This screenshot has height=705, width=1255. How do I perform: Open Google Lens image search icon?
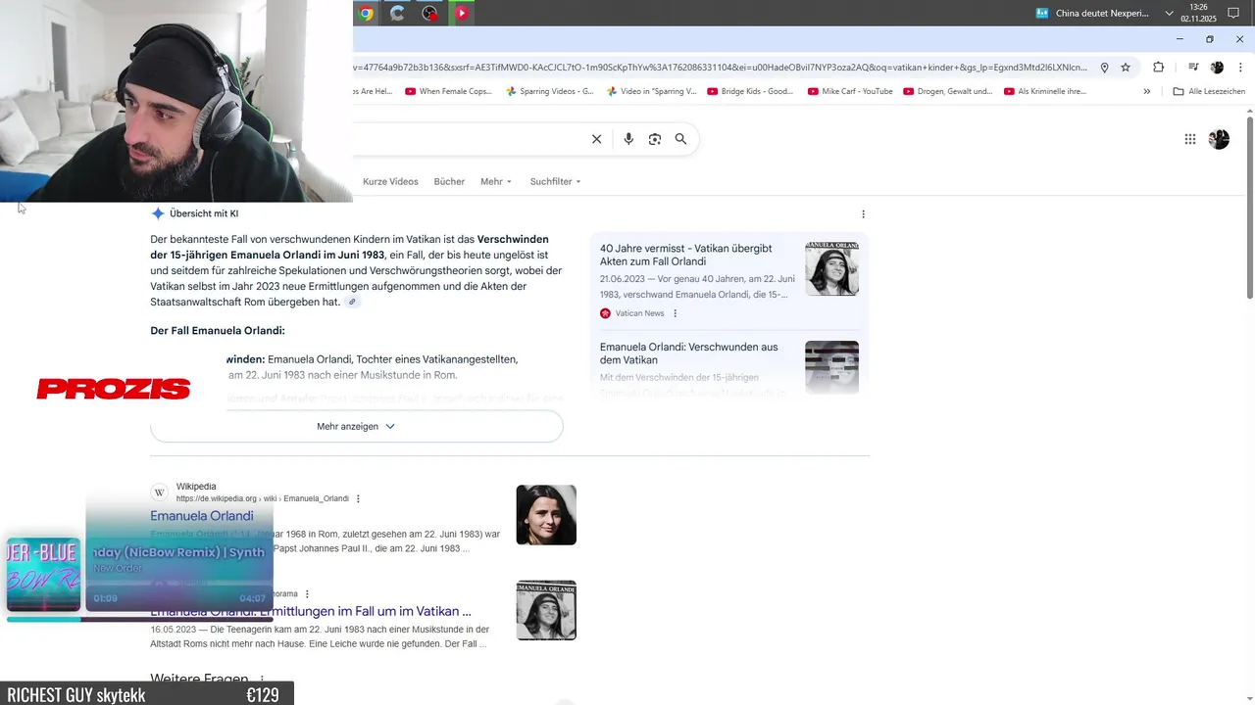(x=655, y=139)
